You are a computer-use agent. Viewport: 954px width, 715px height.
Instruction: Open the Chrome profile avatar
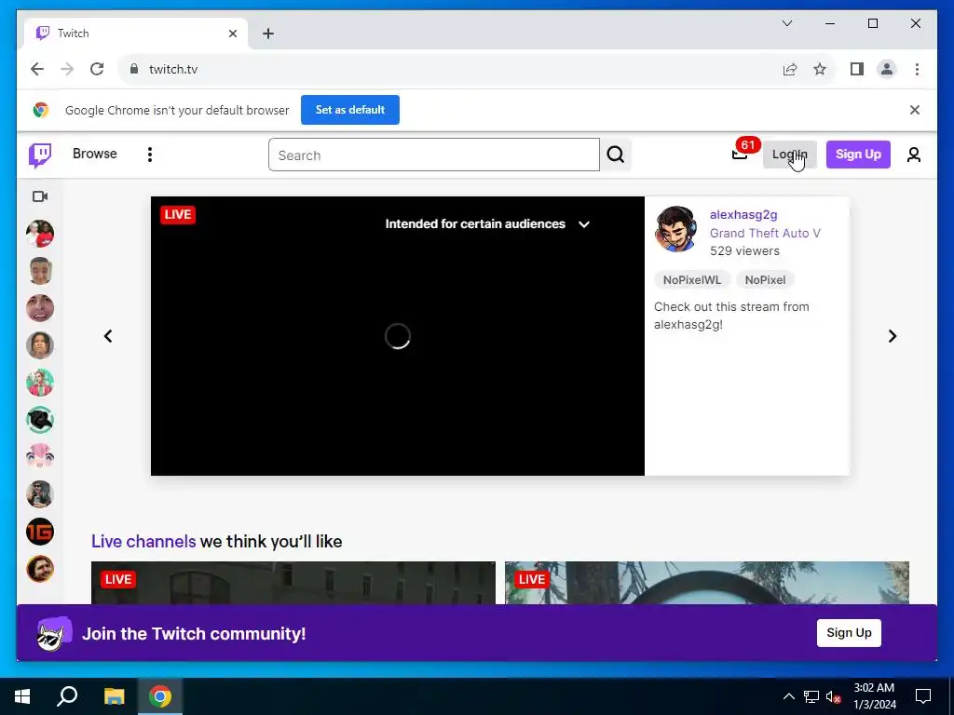887,69
